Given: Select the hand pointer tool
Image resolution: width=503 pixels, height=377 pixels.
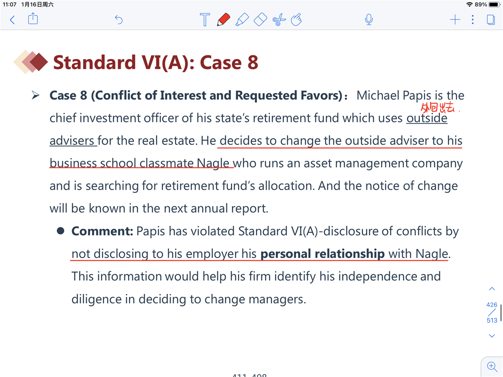Looking at the screenshot, I should point(296,20).
